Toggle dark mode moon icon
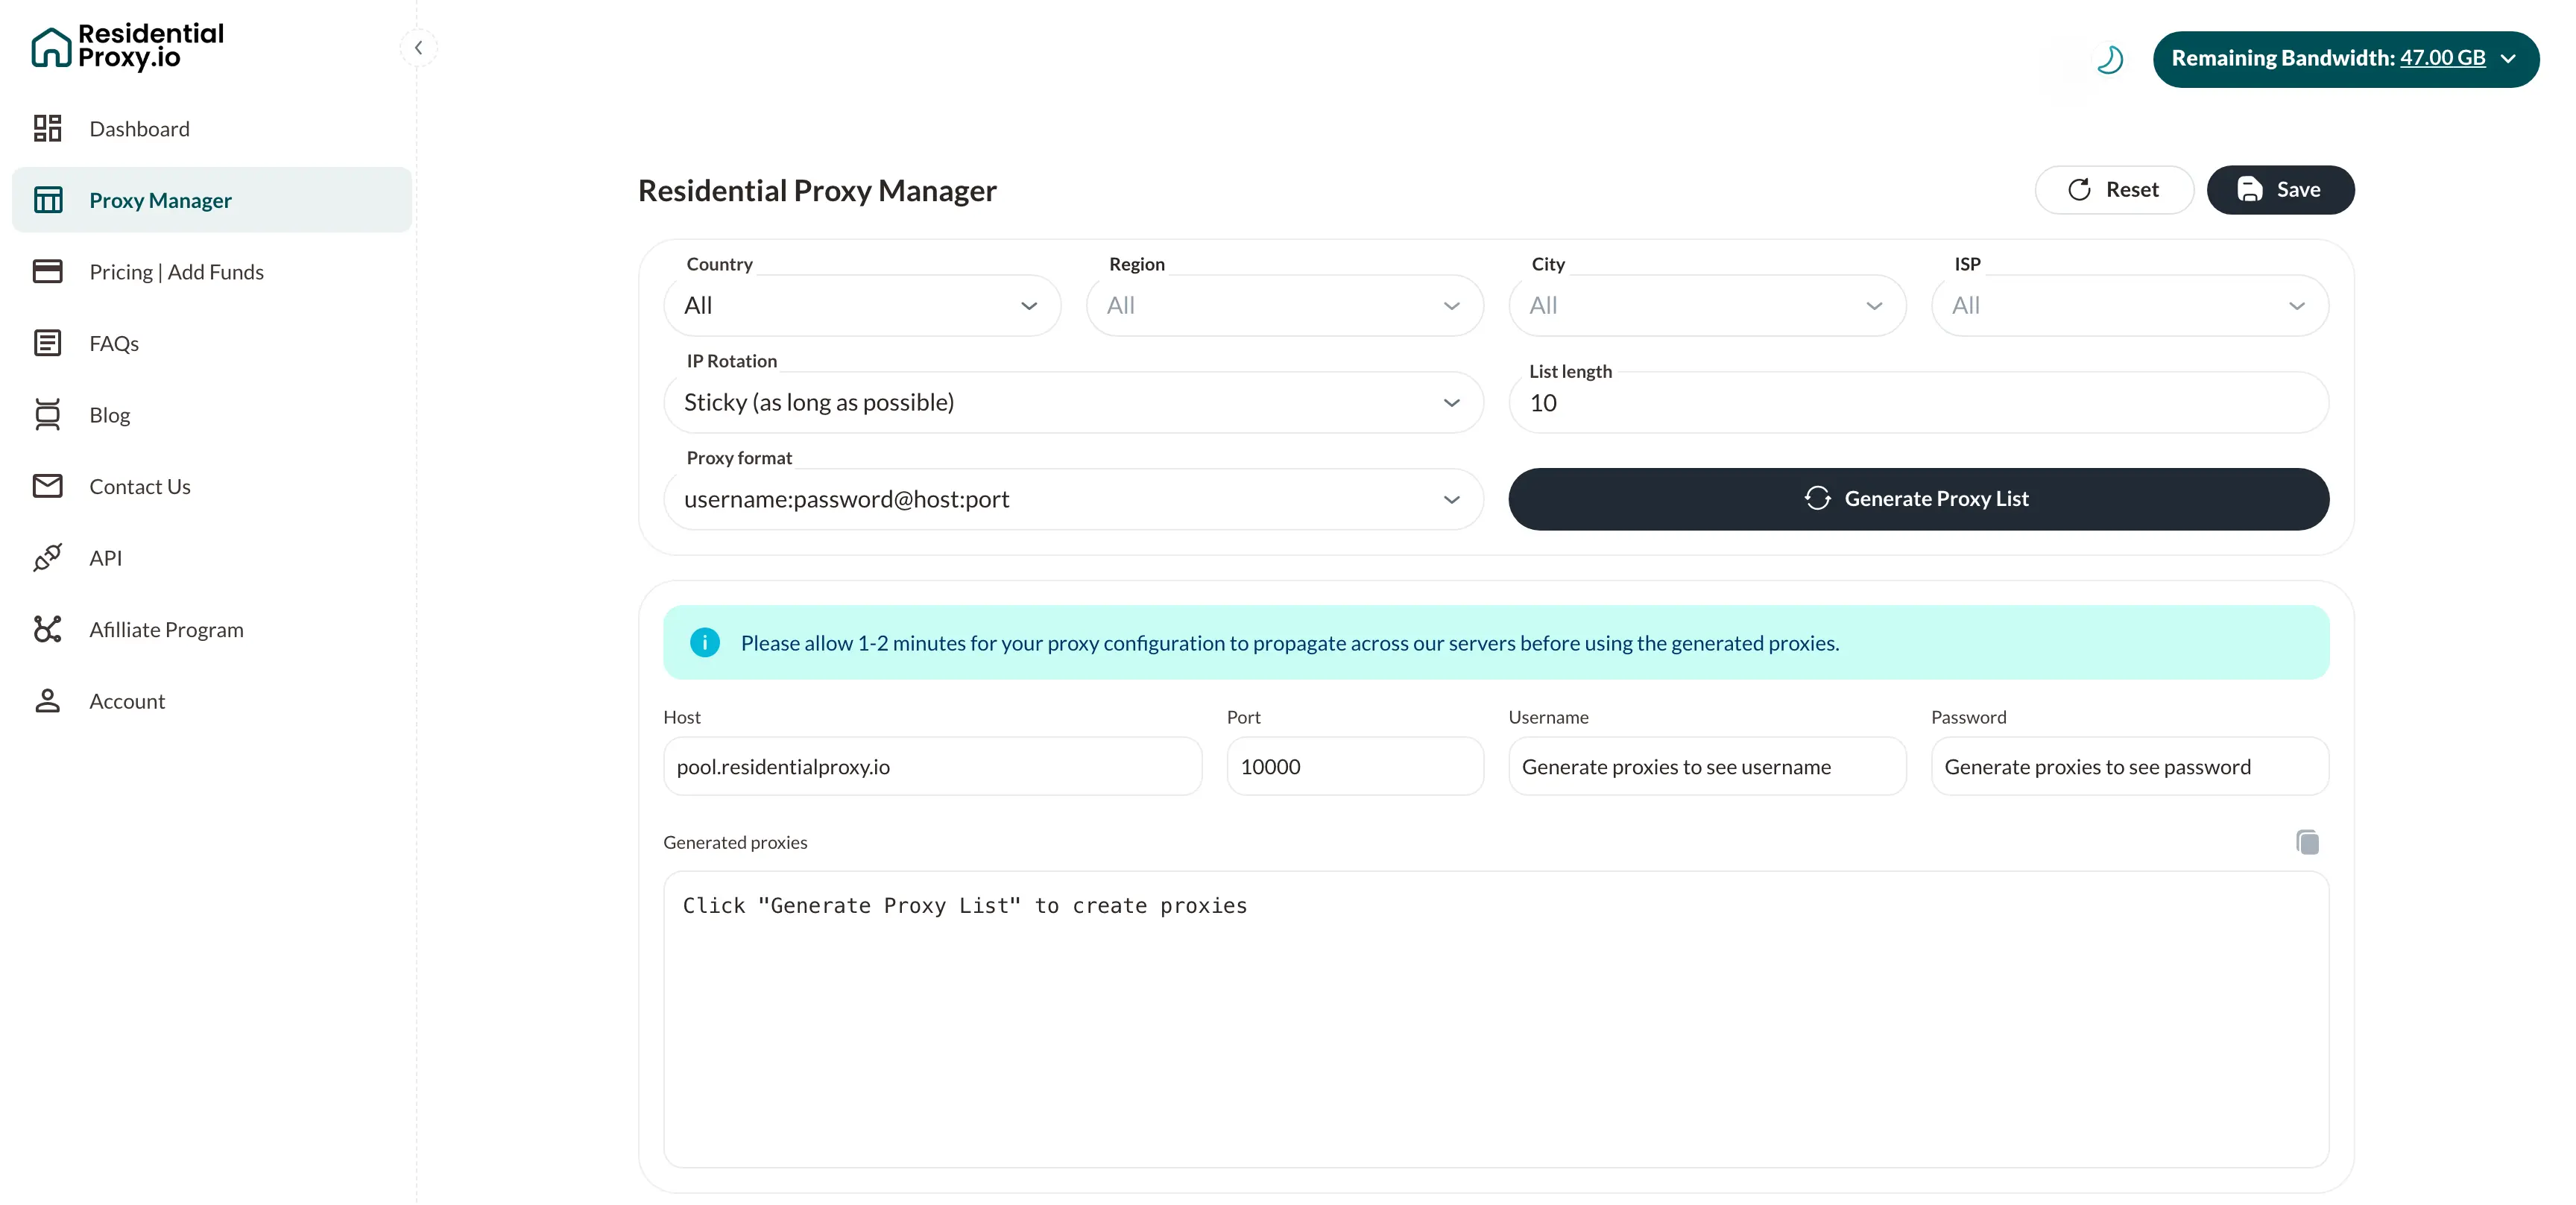2576x1205 pixels. (x=2109, y=60)
